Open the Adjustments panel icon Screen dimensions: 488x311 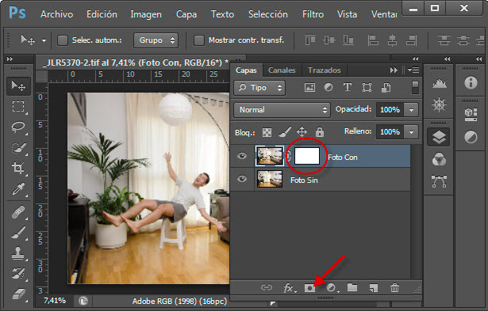coord(471,137)
